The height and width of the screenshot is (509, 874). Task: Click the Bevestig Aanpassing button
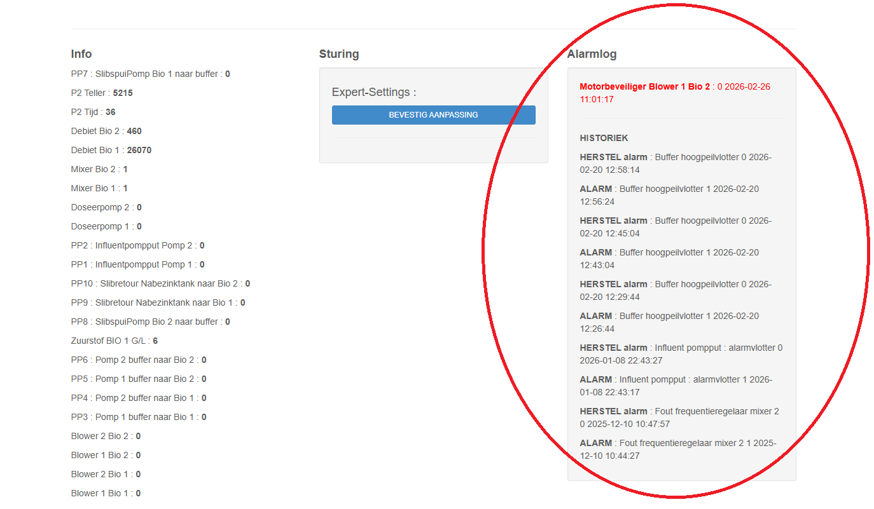click(x=433, y=115)
